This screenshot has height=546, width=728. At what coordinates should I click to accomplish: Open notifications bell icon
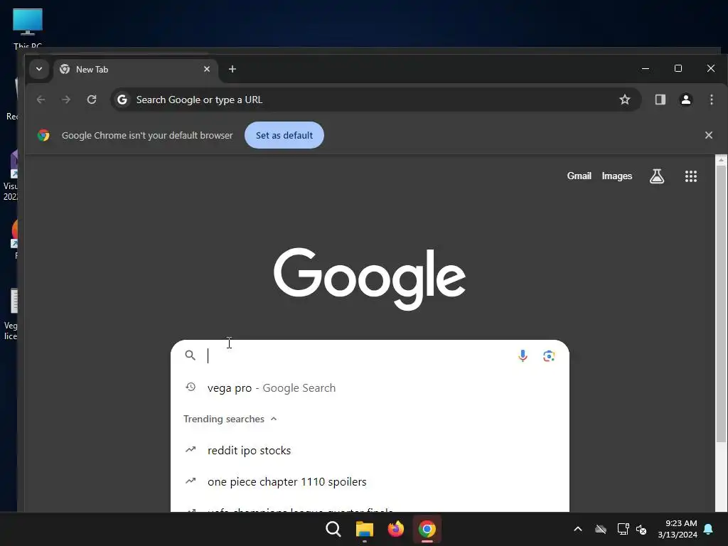pos(708,529)
